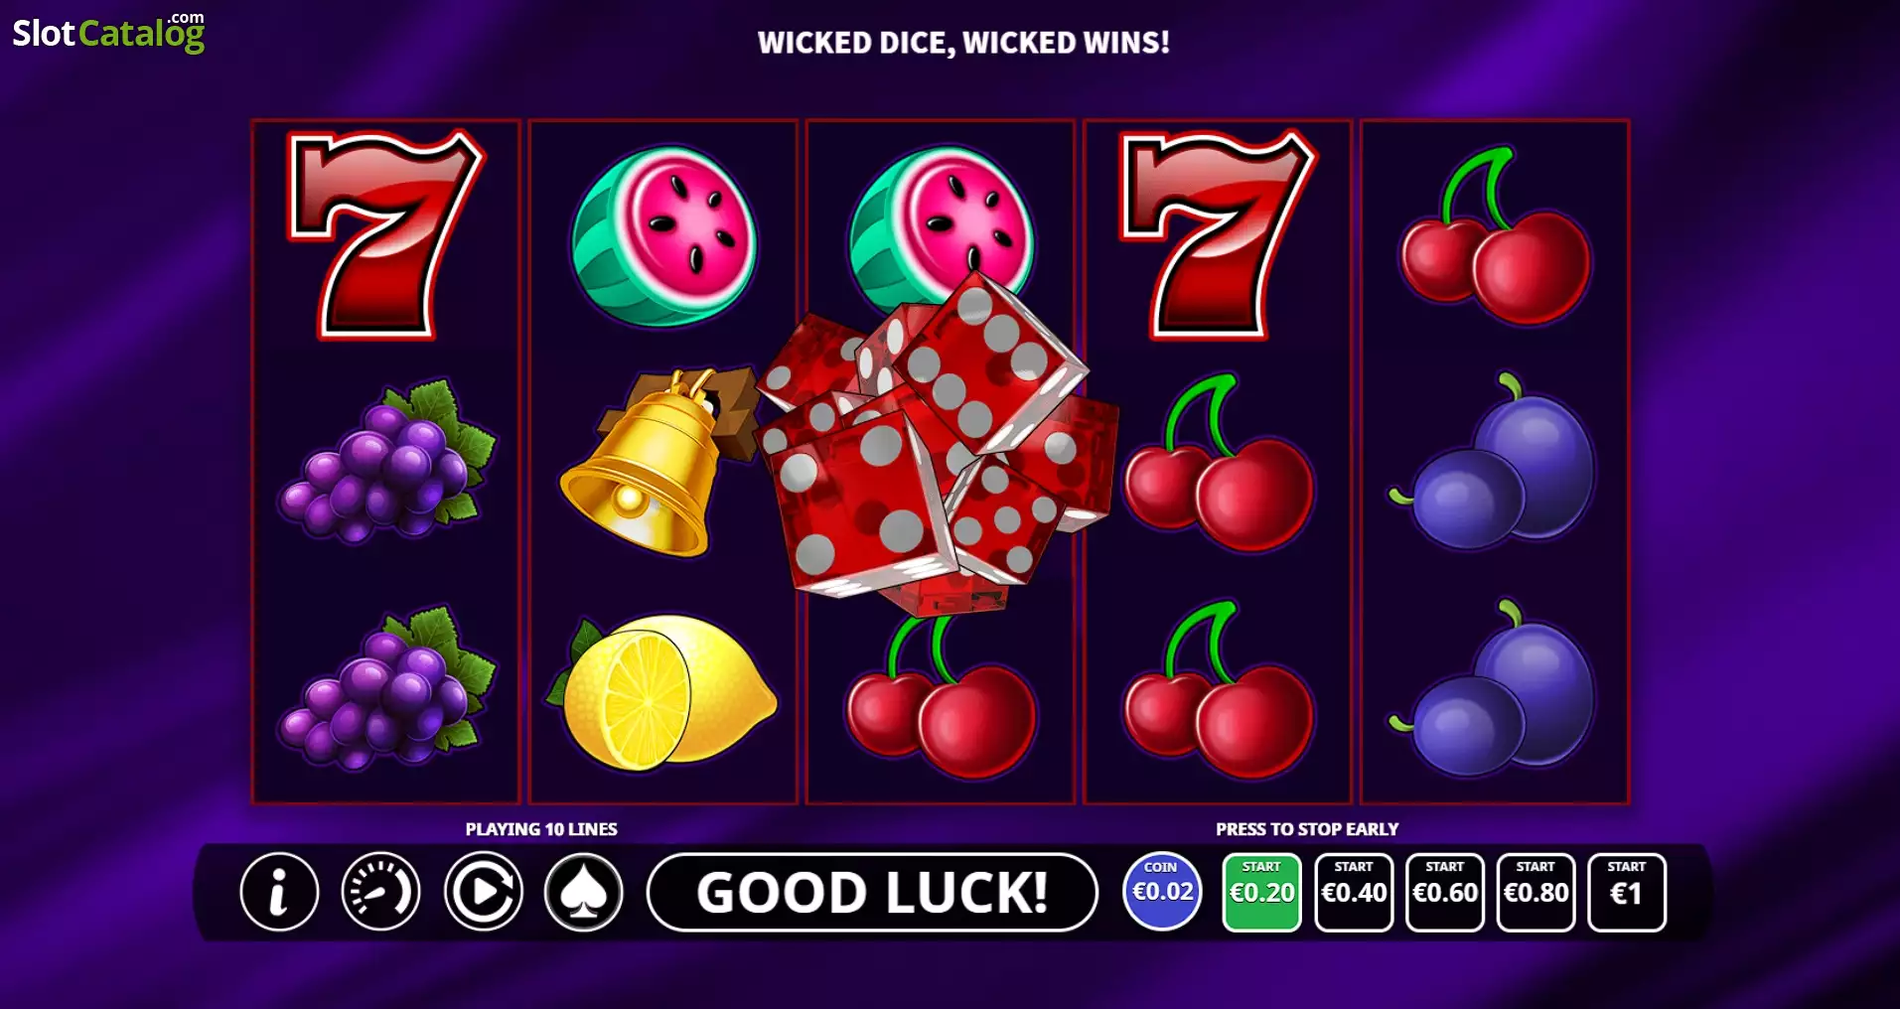Start spin with €0.60 bet
Viewport: 1900px width, 1009px height.
1445,892
